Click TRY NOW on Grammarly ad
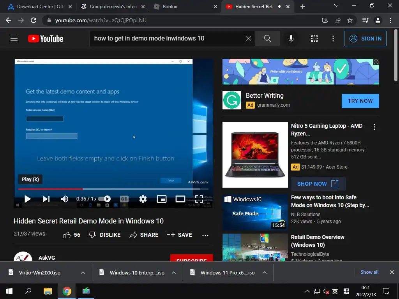 tap(360, 101)
